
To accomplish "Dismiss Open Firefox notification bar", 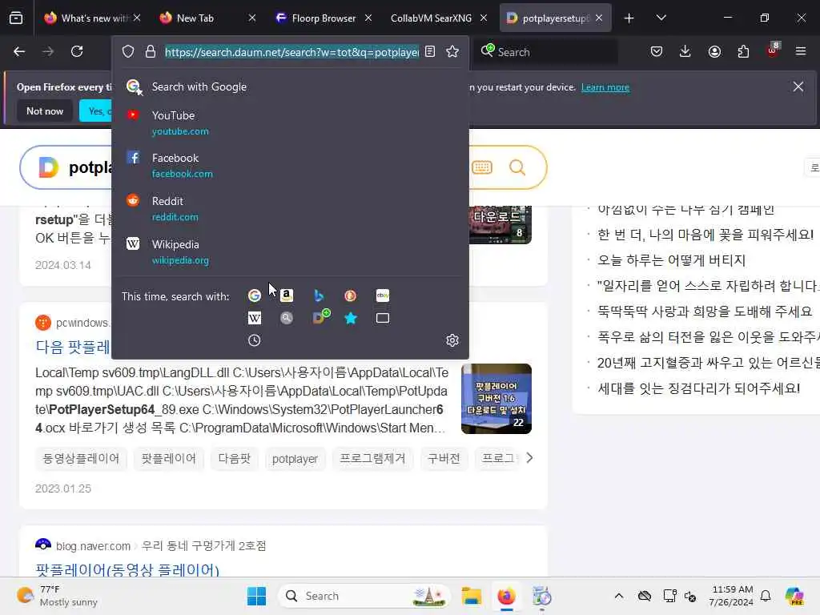I will [798, 86].
